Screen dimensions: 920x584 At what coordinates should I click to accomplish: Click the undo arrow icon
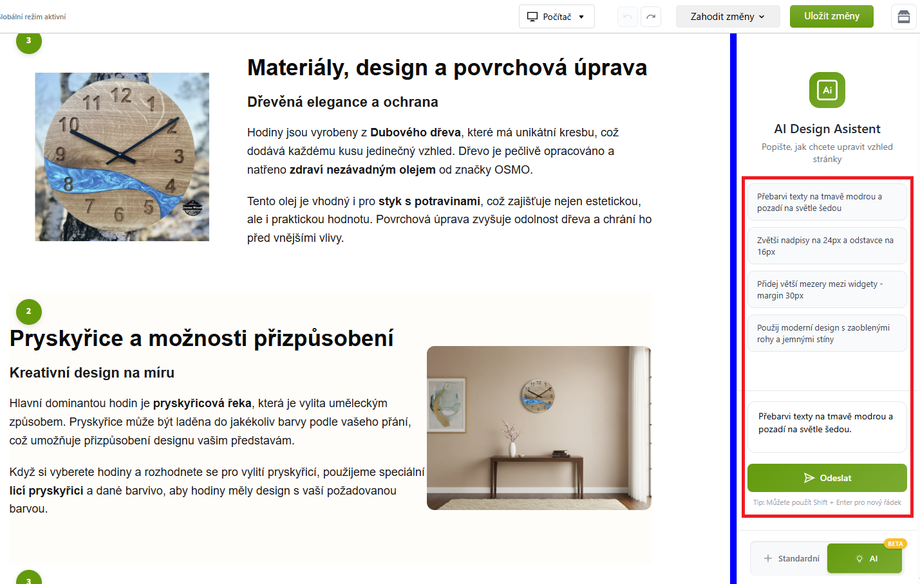[627, 17]
